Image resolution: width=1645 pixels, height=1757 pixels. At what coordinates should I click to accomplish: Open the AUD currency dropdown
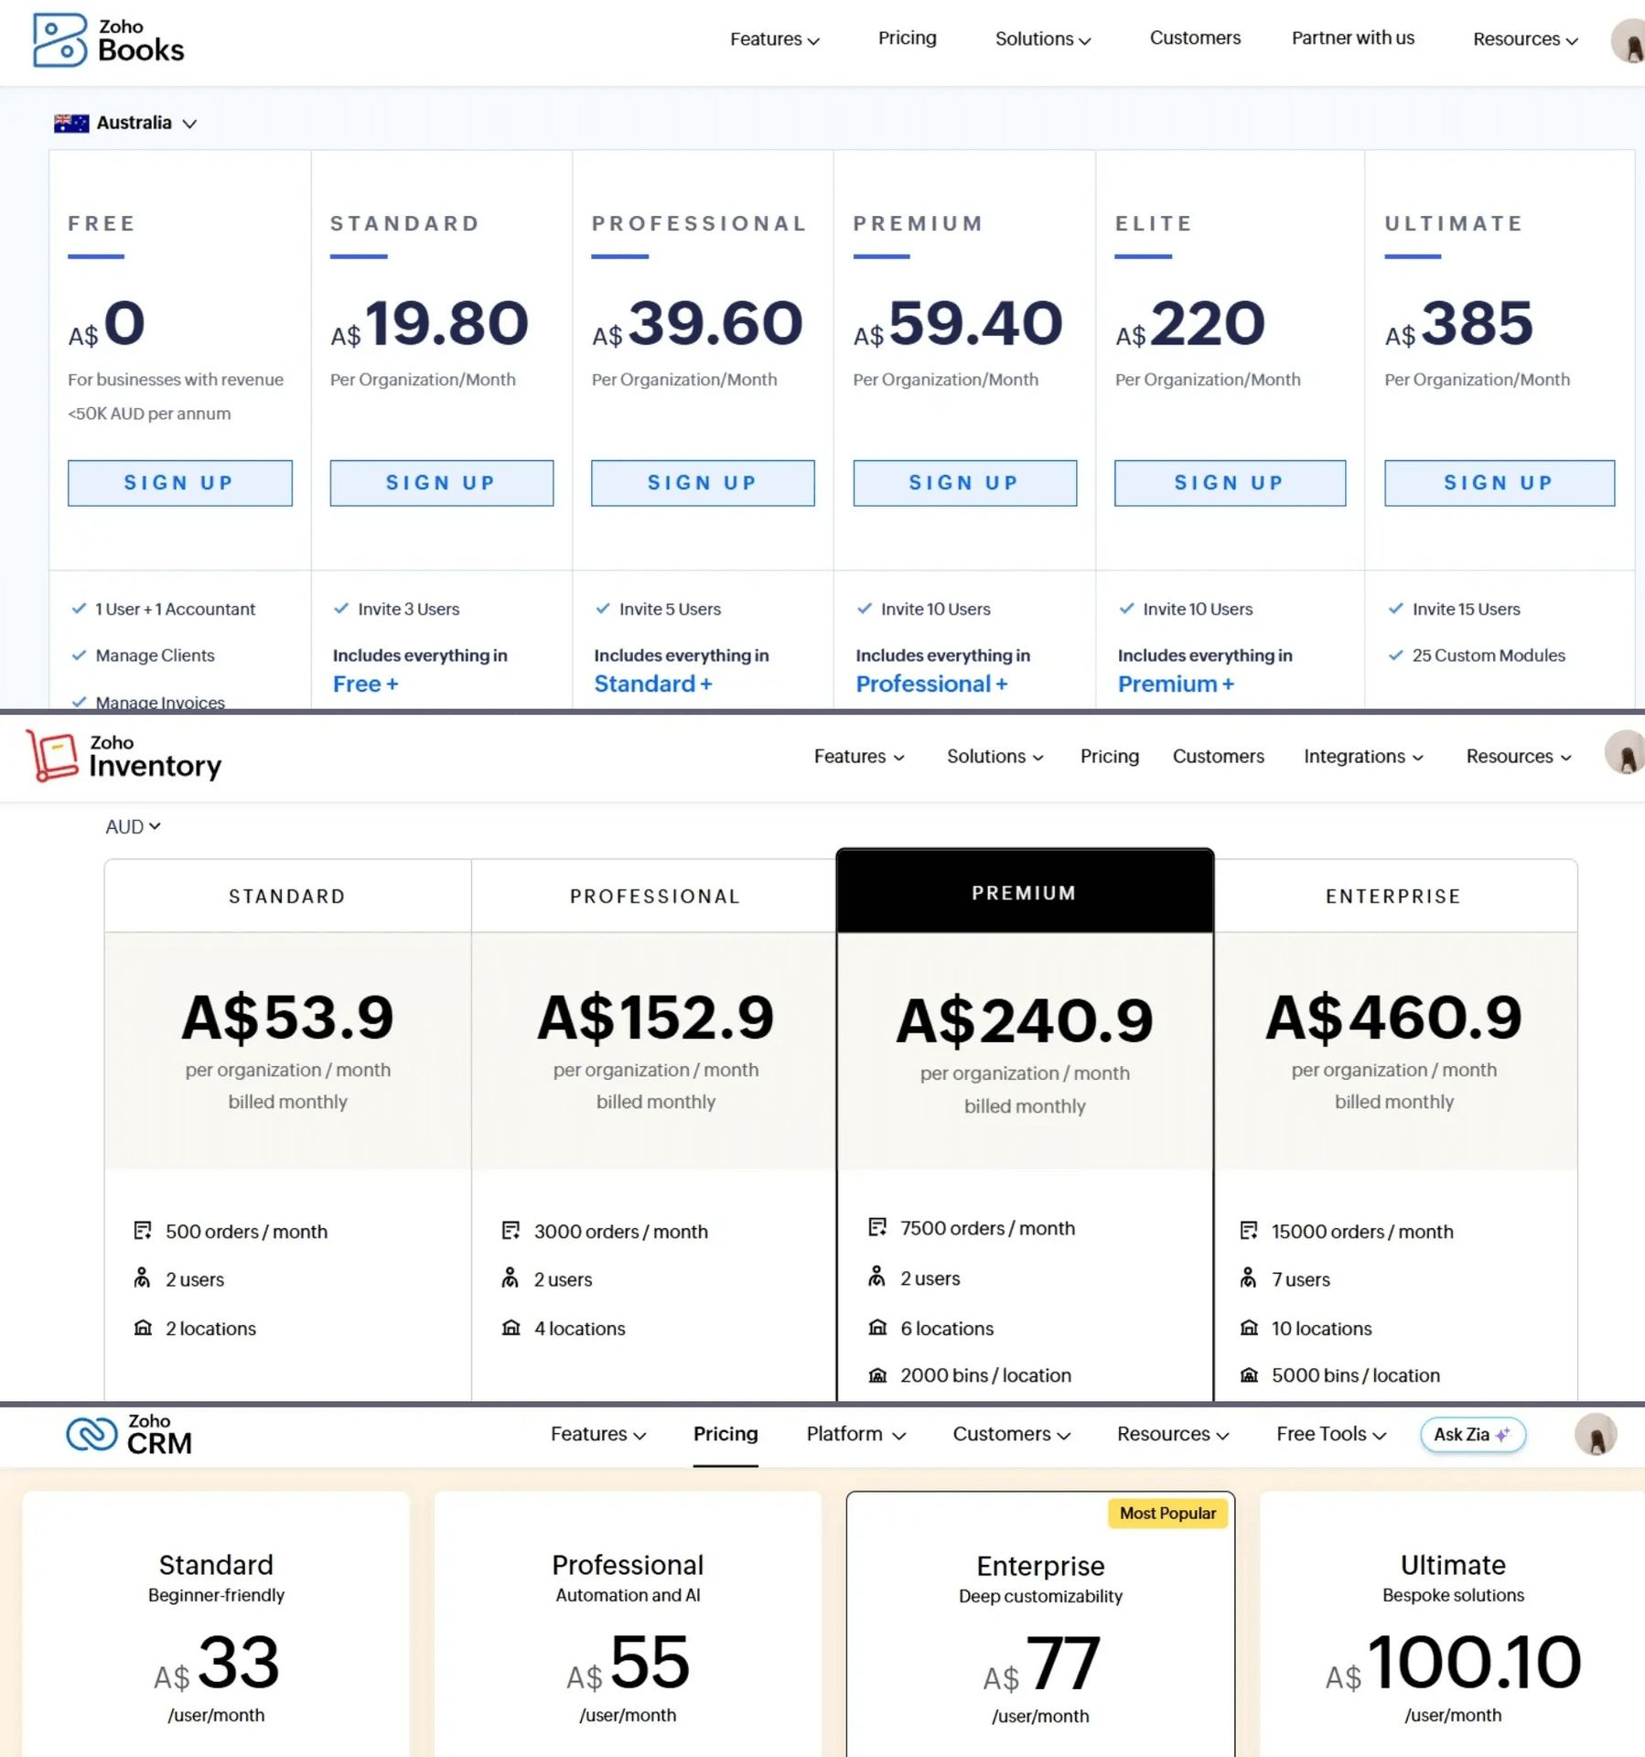(132, 826)
